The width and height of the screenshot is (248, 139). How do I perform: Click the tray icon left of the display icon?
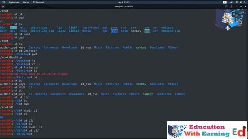pyautogui.click(x=231, y=2)
